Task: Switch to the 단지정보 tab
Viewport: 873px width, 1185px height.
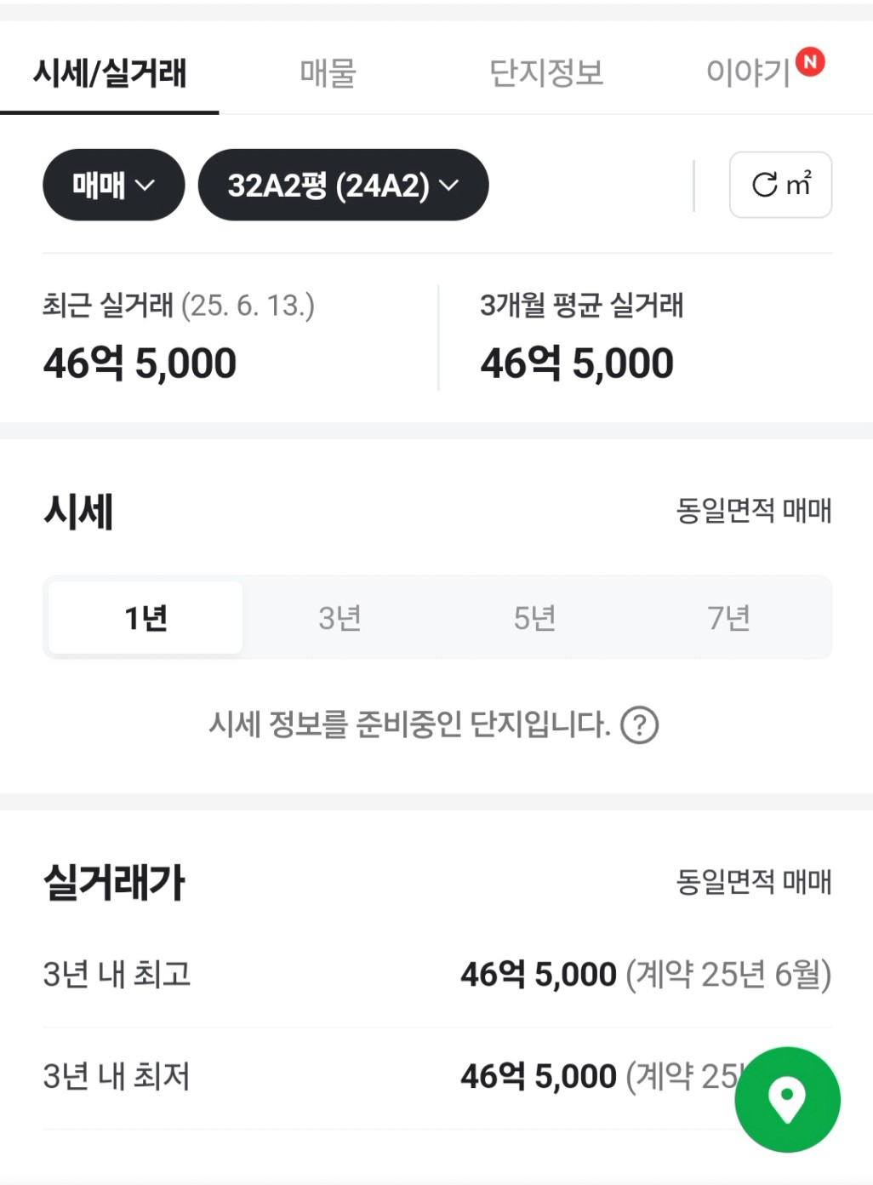Action: (546, 72)
